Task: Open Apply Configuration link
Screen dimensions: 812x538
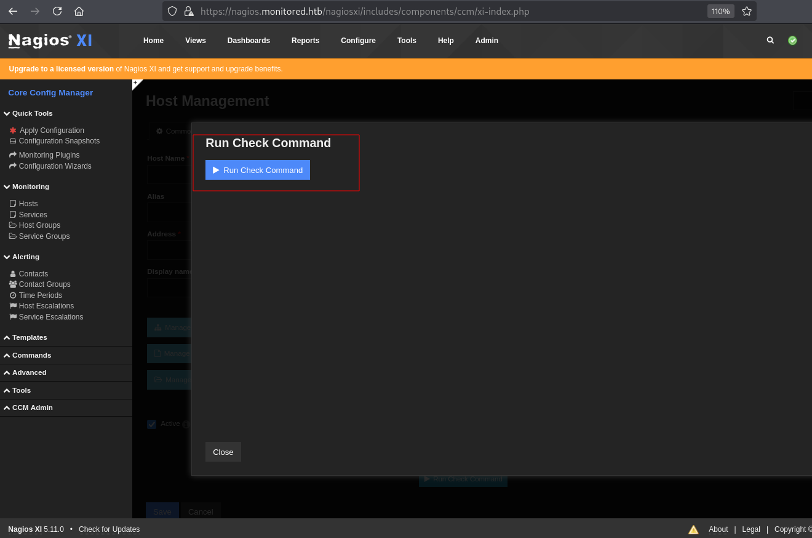Action: 52,130
